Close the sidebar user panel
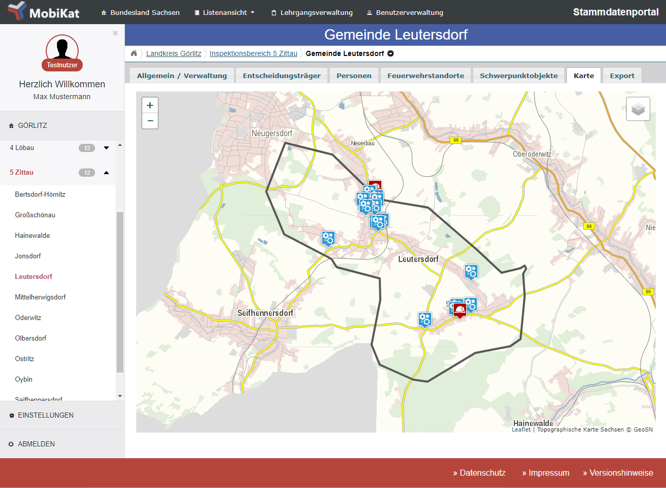 115,33
